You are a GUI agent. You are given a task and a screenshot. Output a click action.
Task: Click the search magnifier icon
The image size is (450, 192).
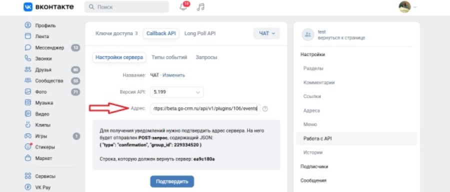[91, 7]
